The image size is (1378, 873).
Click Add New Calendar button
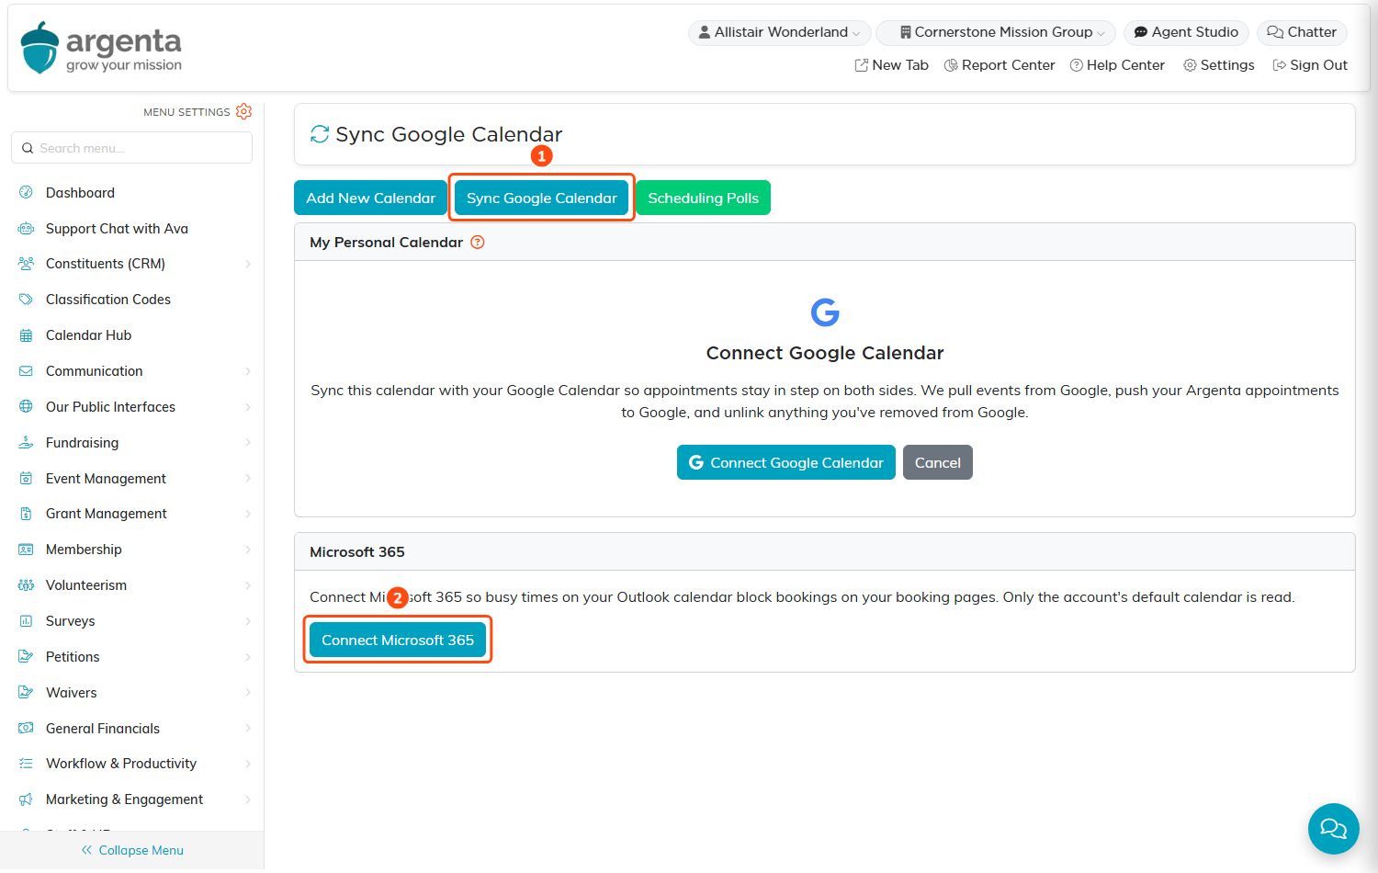point(371,198)
